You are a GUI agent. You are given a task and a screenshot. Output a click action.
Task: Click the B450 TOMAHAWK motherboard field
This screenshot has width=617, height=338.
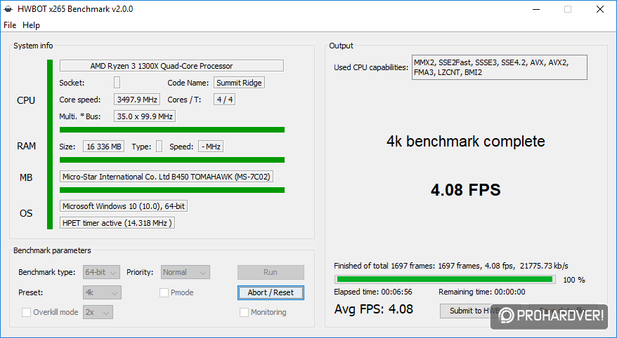(x=167, y=177)
